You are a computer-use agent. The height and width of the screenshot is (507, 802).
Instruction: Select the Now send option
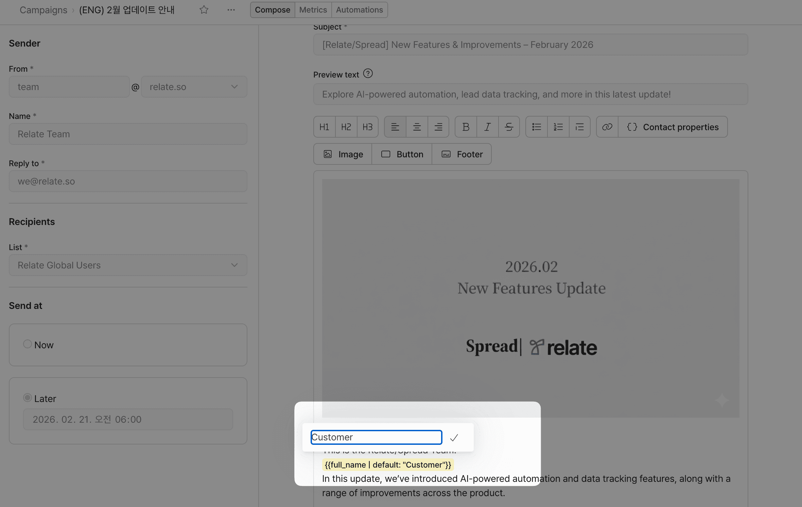(x=28, y=344)
